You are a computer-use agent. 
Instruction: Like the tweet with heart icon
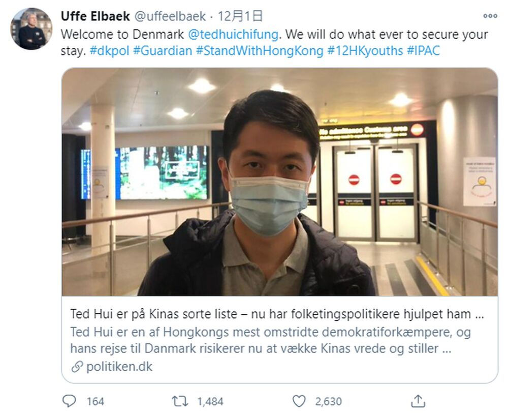pyautogui.click(x=299, y=401)
